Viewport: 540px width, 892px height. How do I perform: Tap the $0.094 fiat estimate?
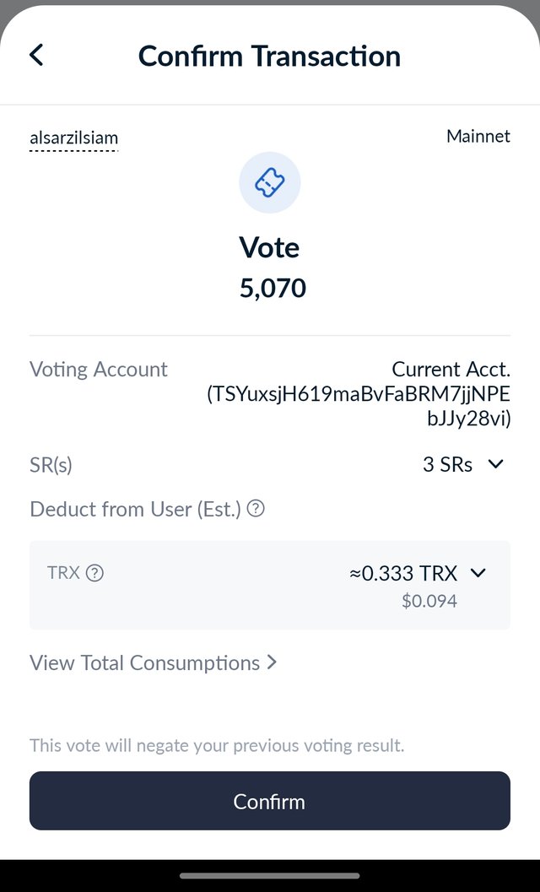[429, 602]
